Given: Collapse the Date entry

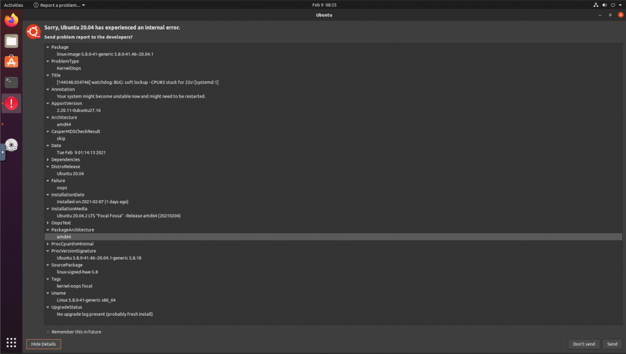Looking at the screenshot, I should (x=48, y=145).
